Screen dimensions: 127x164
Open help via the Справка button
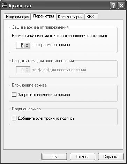(x=111, y=157)
